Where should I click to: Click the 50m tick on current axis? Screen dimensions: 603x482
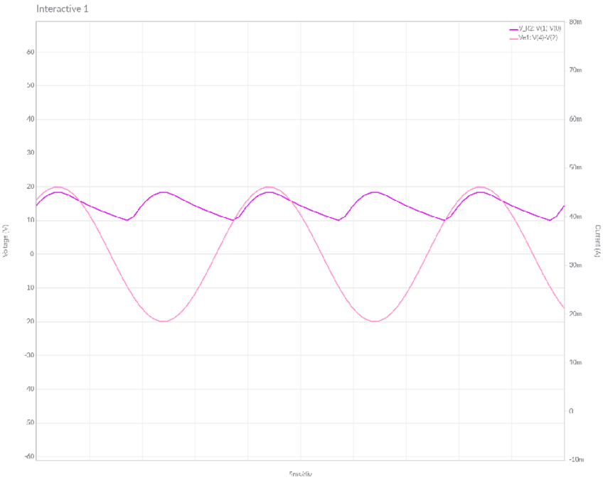tap(575, 168)
